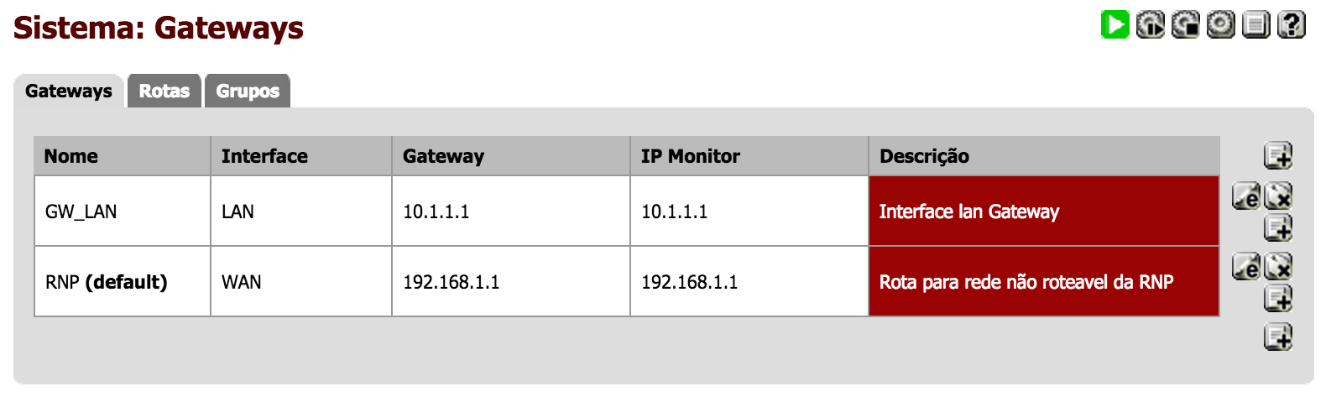Screen dimensions: 1331x402
Task: Stop service using gear stop icon
Action: click(x=1186, y=24)
